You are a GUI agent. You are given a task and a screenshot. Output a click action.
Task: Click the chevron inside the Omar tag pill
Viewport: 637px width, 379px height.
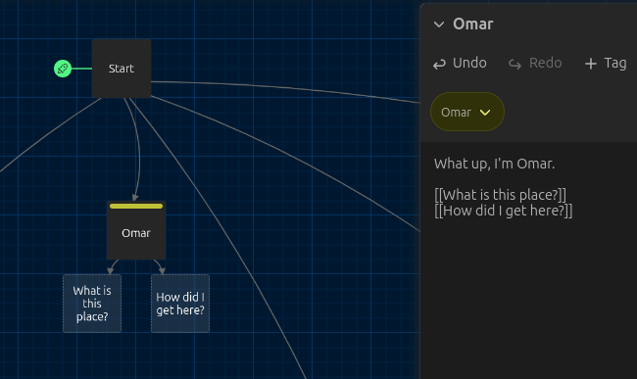[x=485, y=113]
